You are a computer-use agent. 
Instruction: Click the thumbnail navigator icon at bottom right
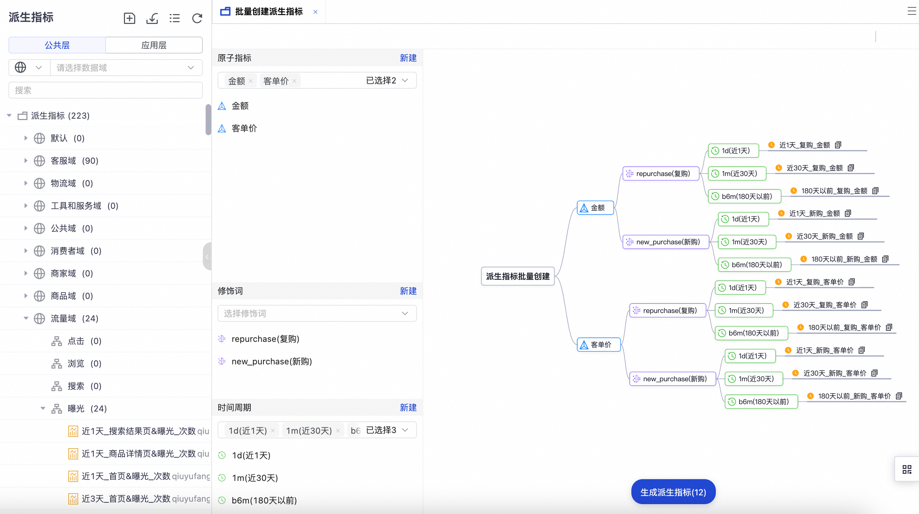[908, 469]
